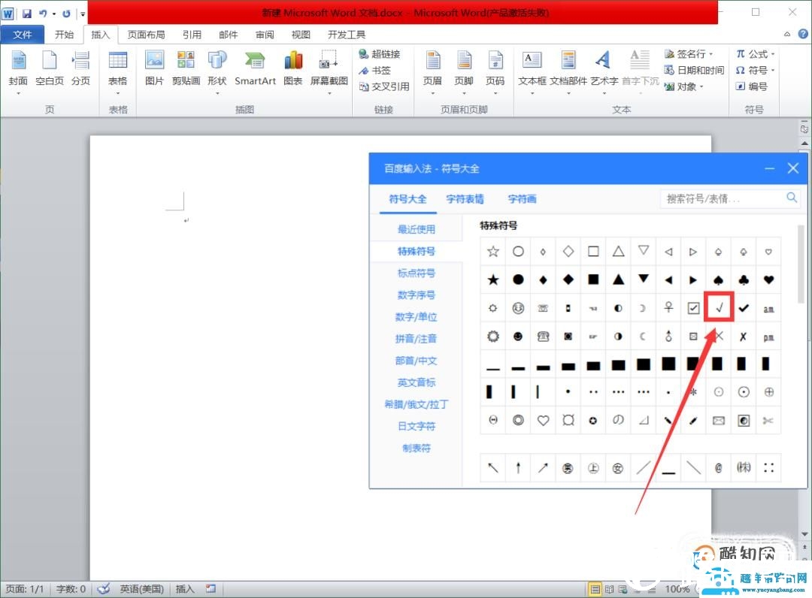Expand the object (对象) dropdown
The image size is (812, 598).
(701, 86)
